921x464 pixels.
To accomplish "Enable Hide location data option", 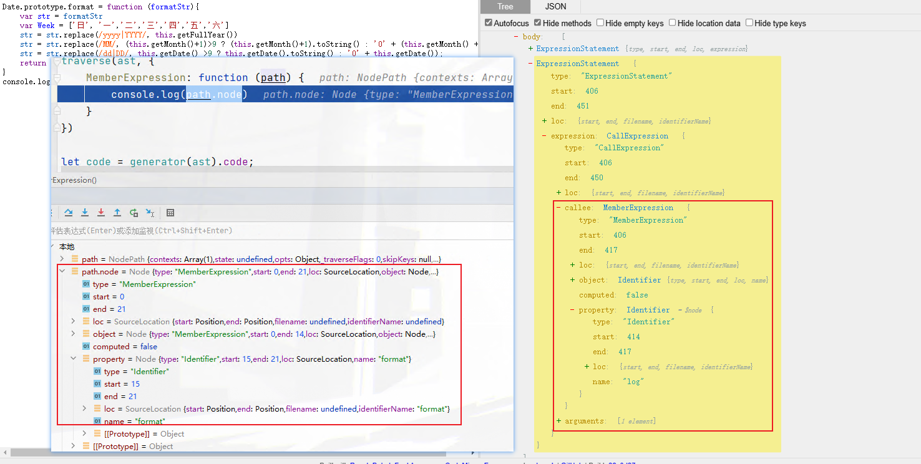I will coord(672,23).
